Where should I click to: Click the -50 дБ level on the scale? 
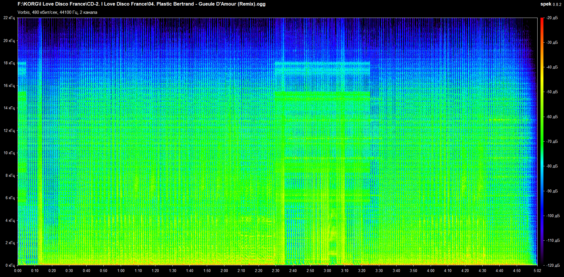tap(552, 92)
